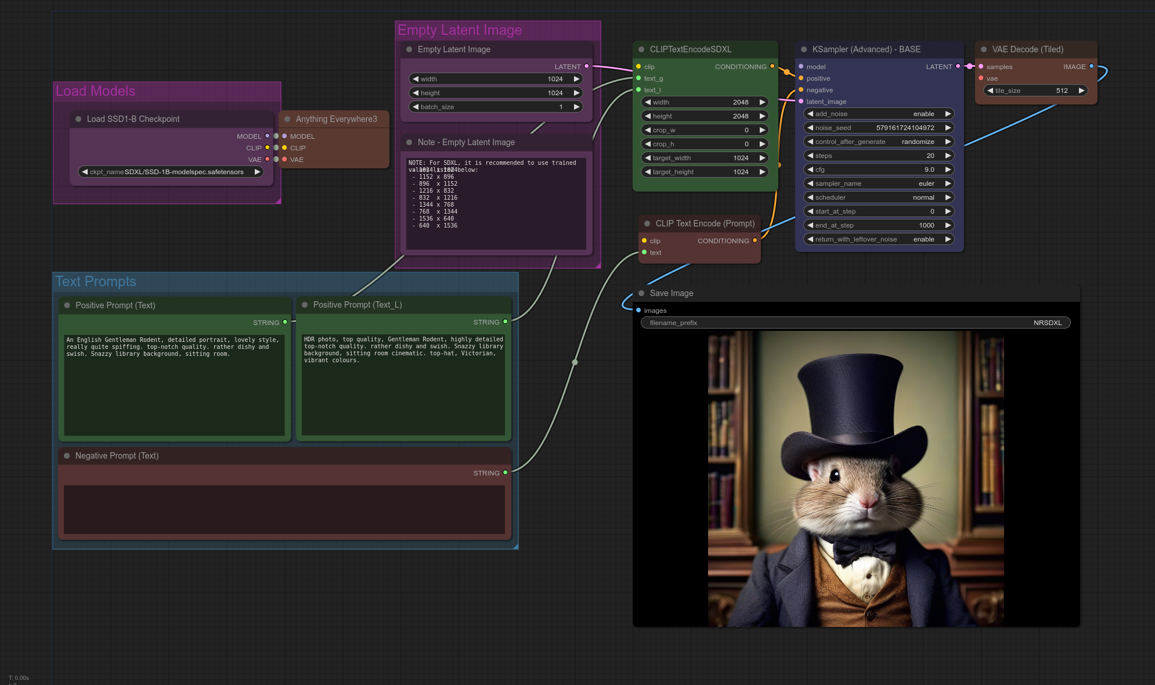The image size is (1155, 685).
Task: Increase the steps value with right arrow
Action: [948, 156]
